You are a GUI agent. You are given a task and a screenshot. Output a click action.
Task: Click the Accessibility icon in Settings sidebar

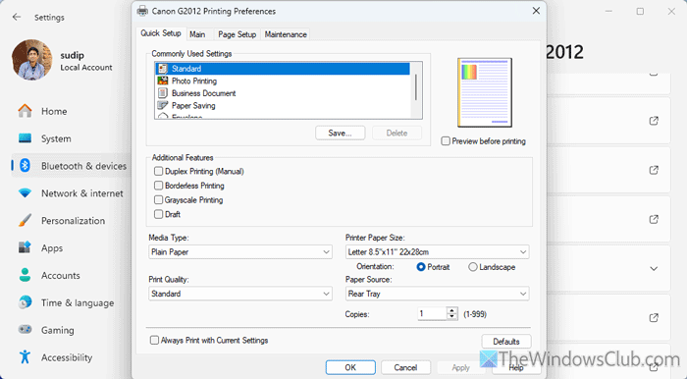click(x=25, y=357)
